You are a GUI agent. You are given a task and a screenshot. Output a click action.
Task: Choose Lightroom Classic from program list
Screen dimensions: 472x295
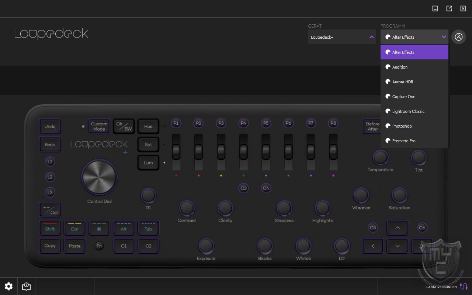(414, 111)
